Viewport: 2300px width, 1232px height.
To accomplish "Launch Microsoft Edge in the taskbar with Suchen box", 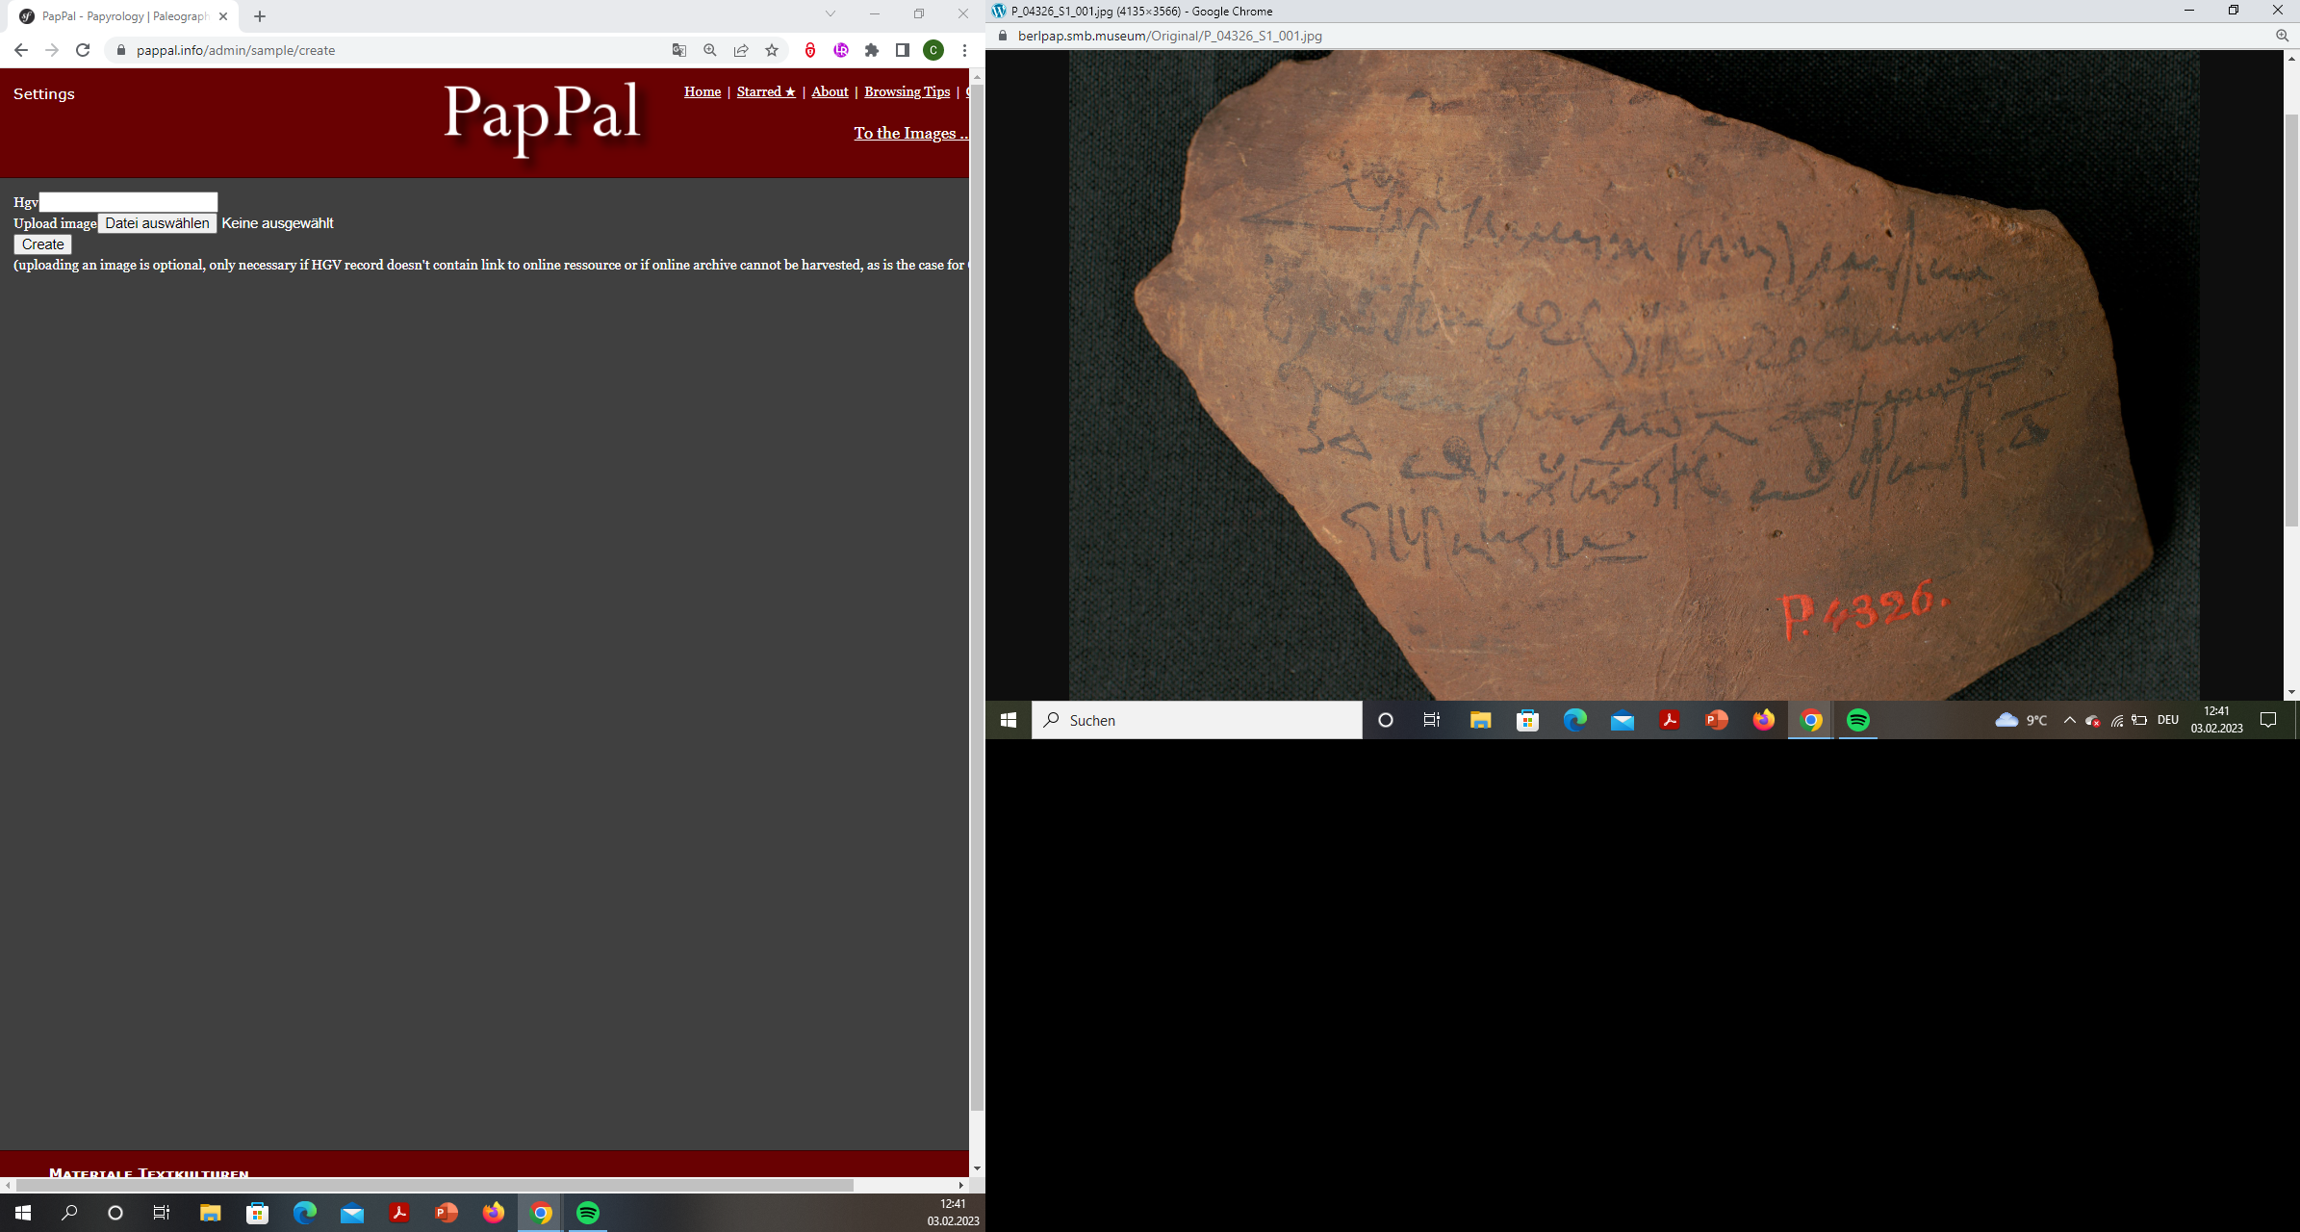I will pyautogui.click(x=1574, y=720).
